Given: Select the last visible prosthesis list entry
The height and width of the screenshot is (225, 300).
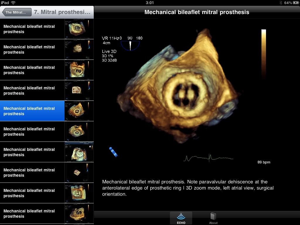Looking at the screenshot, I should [32, 214].
